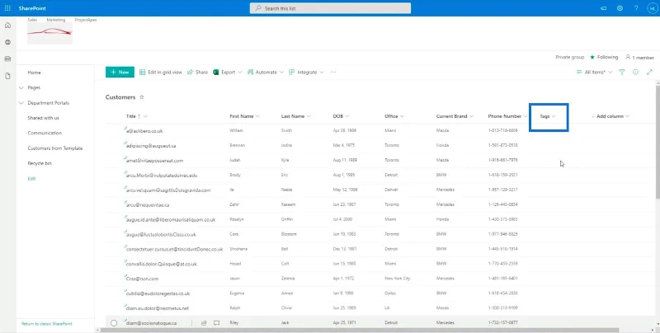The height and width of the screenshot is (333, 660).
Task: Open the diam.eu.dolor@necmetus.net item
Action: (158, 308)
